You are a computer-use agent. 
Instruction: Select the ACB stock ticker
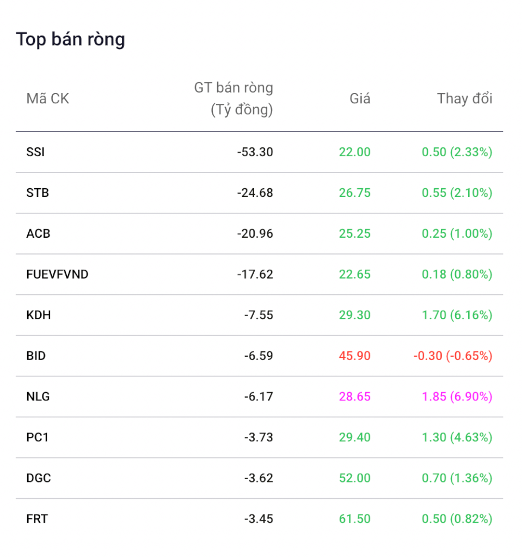[x=38, y=234]
